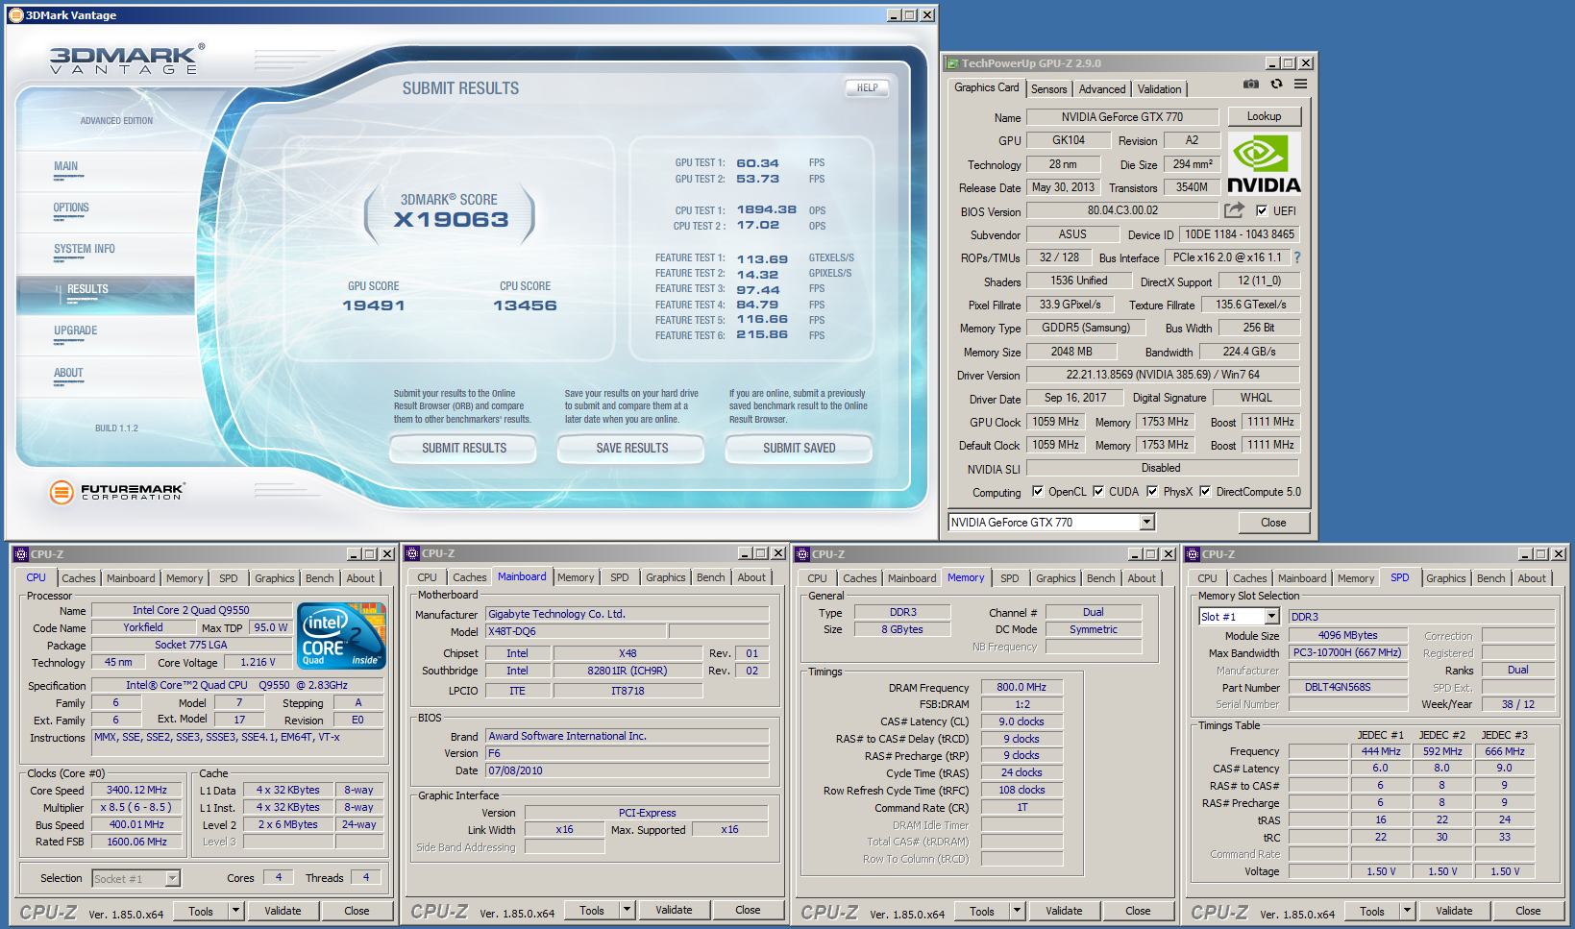1575x929 pixels.
Task: Open ABOUT in 3DMark sidebar
Action: 68,373
